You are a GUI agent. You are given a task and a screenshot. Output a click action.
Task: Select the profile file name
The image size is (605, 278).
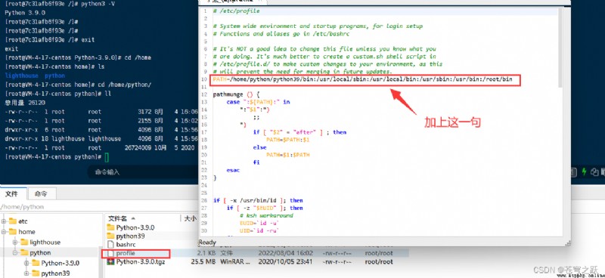click(126, 253)
